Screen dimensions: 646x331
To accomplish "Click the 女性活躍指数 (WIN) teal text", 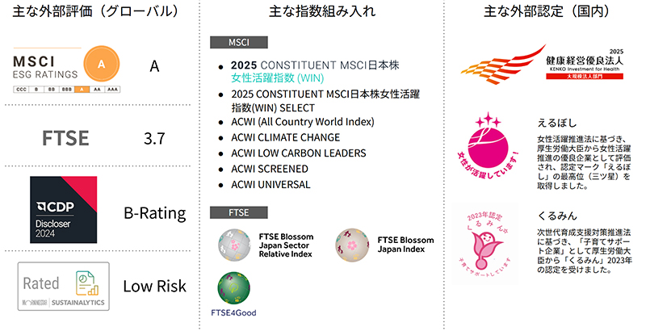I will pyautogui.click(x=278, y=78).
